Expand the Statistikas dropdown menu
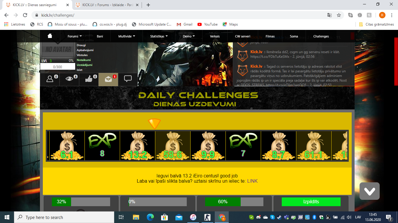Viewport: 398px width, 223px height. [159, 36]
